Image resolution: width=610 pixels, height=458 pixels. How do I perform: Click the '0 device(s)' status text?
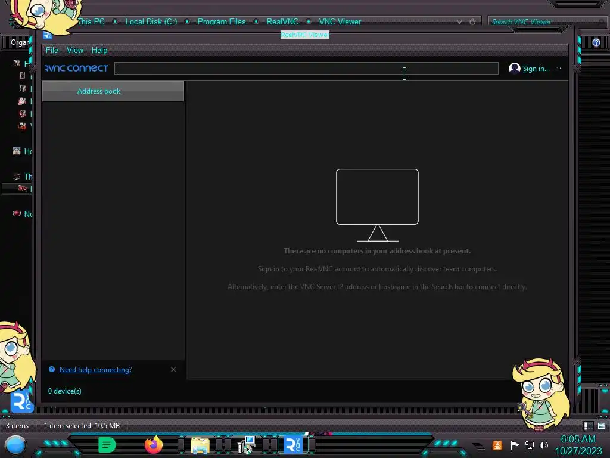(x=64, y=391)
